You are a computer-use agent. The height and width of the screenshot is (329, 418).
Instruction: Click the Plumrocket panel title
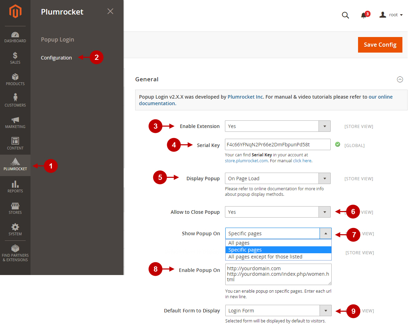(62, 12)
